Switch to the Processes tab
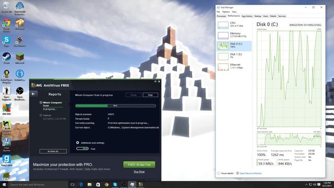The image size is (334, 188). pos(221,16)
